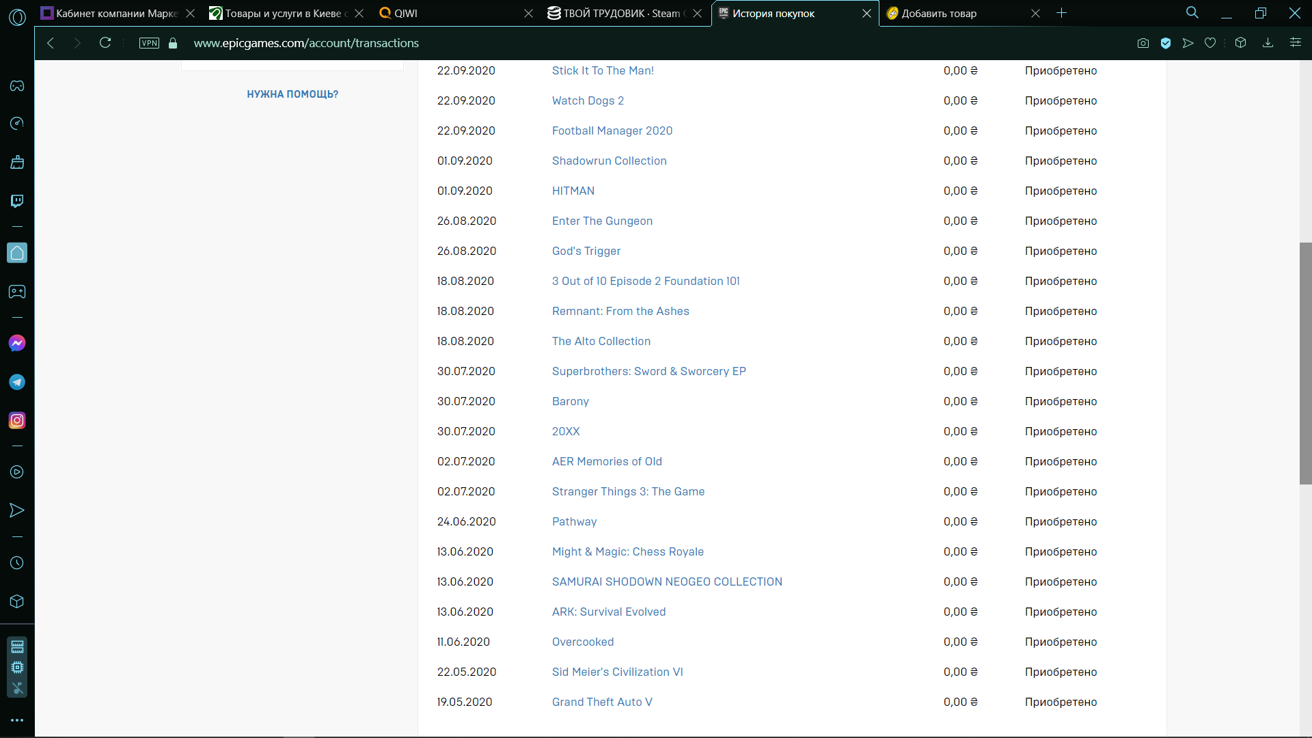Open Twitch in the sidebar
The height and width of the screenshot is (738, 1312).
pos(17,201)
